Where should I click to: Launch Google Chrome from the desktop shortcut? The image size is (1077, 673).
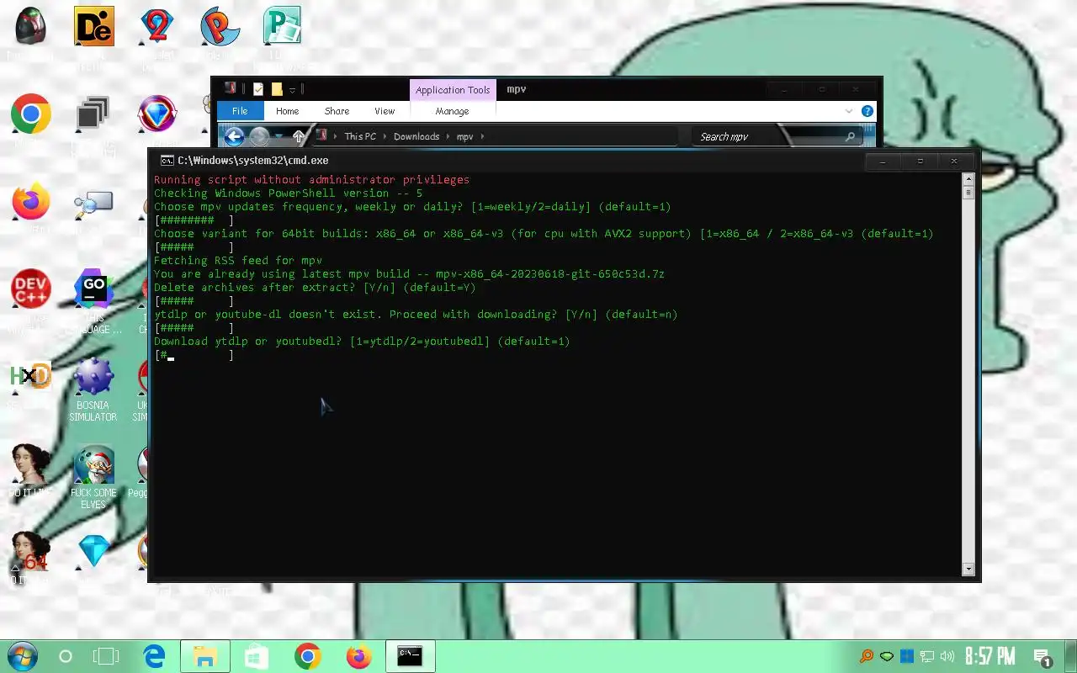pyautogui.click(x=31, y=114)
